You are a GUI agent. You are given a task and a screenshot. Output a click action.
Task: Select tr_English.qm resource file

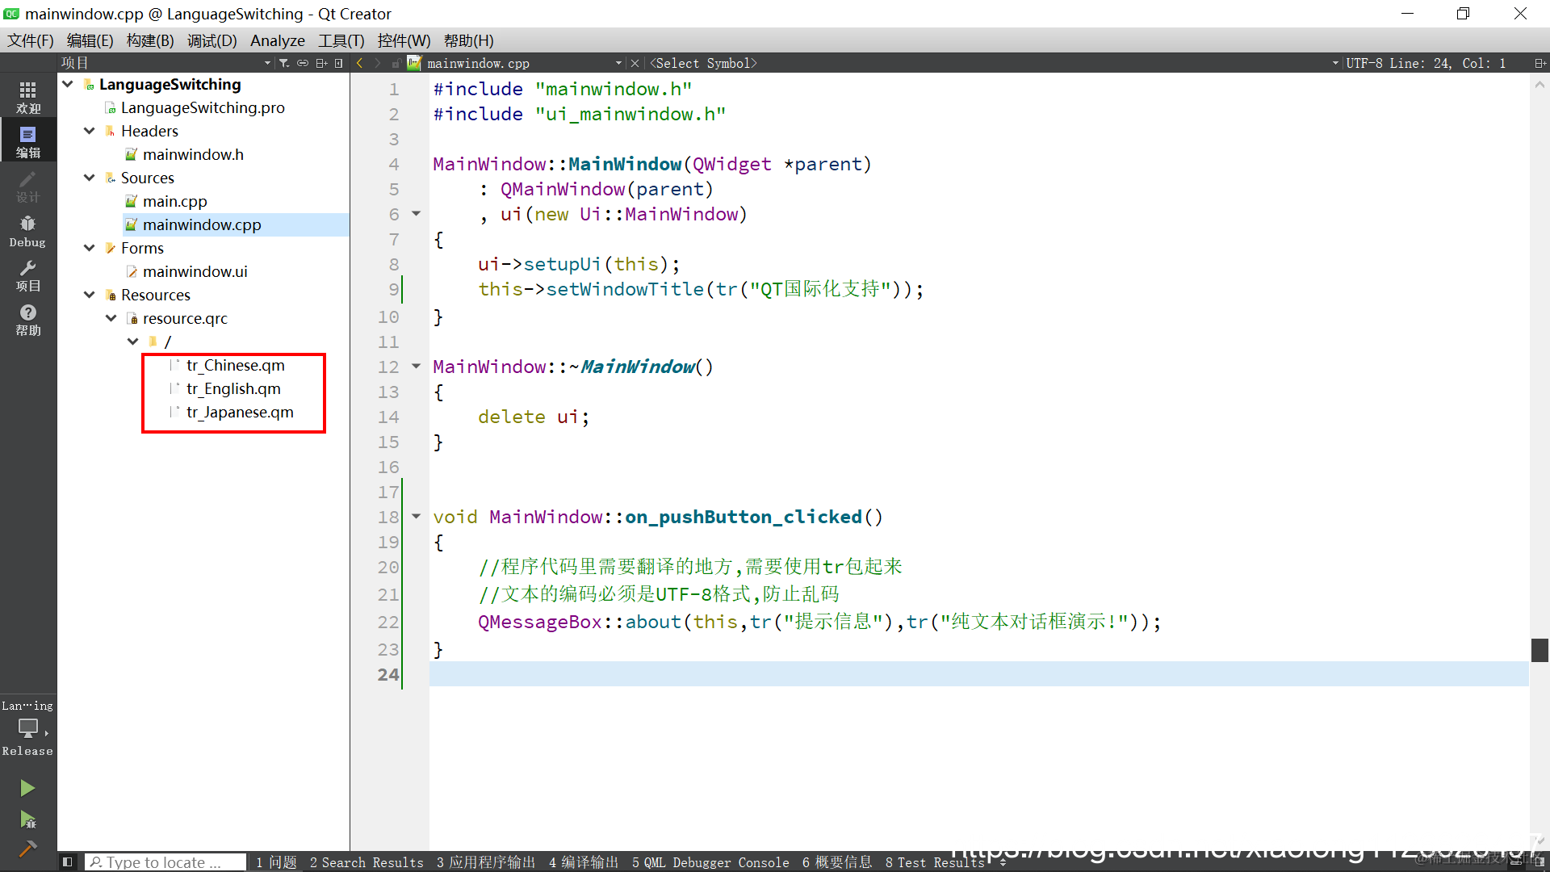tap(233, 388)
